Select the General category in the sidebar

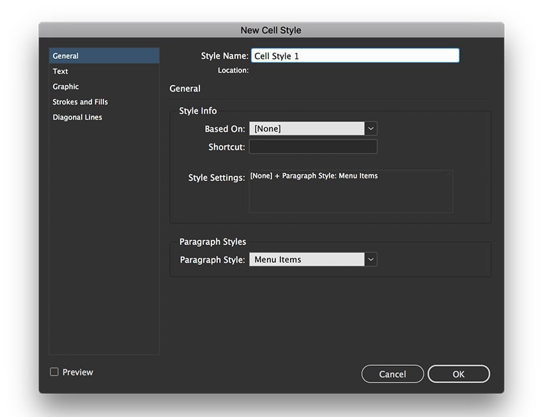pos(65,56)
